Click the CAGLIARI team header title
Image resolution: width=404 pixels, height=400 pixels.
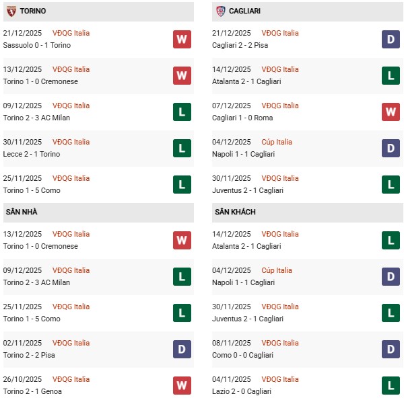(x=246, y=11)
